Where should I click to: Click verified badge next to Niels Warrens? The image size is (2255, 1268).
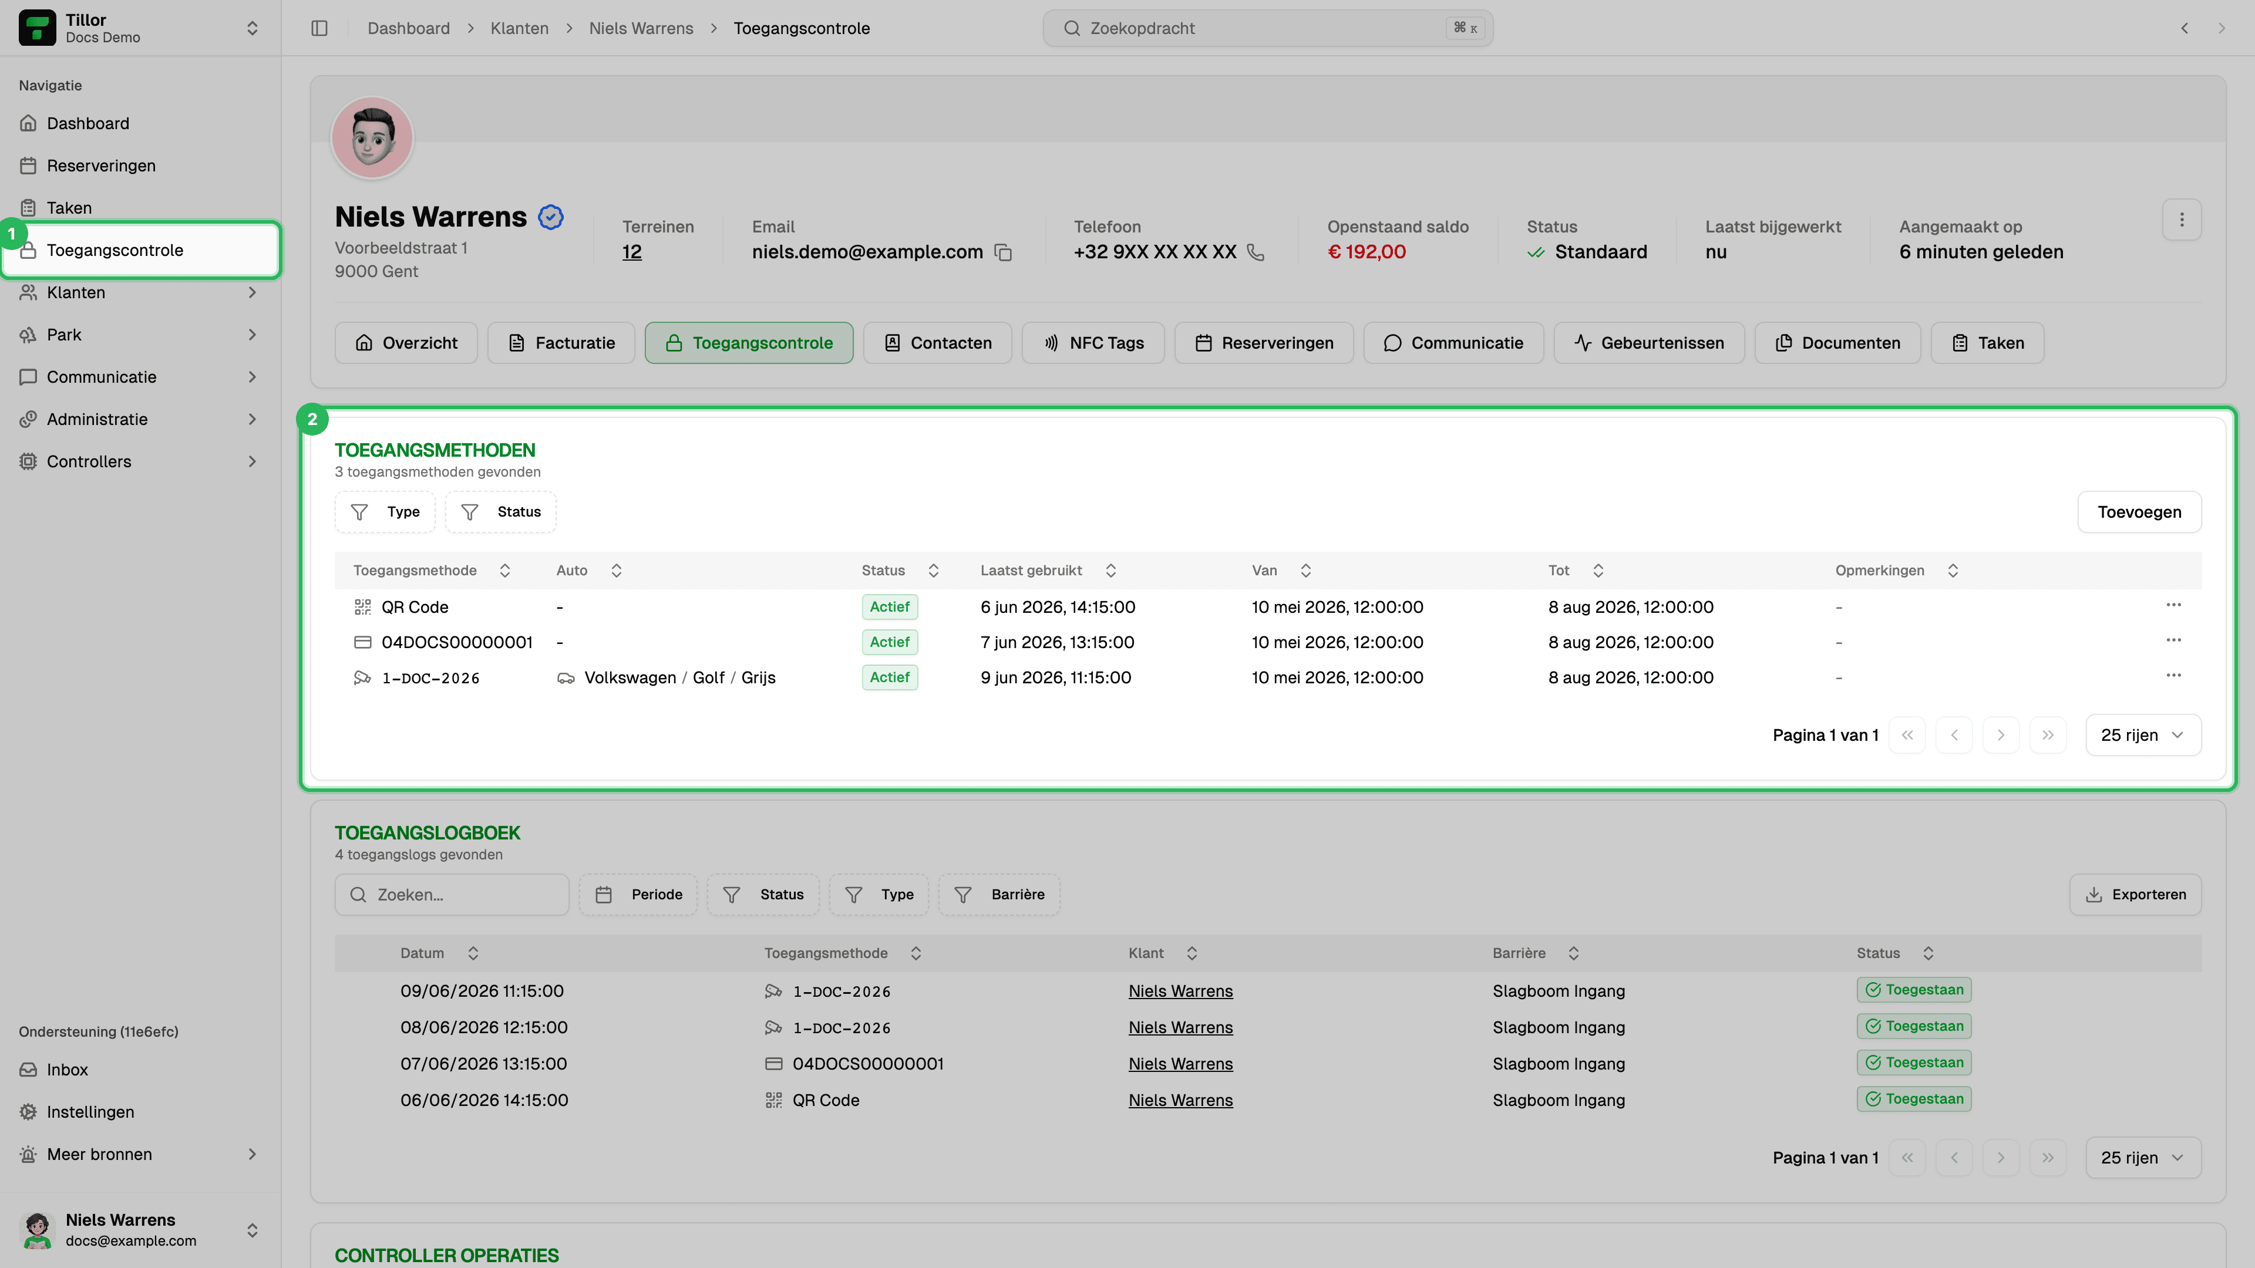click(551, 217)
